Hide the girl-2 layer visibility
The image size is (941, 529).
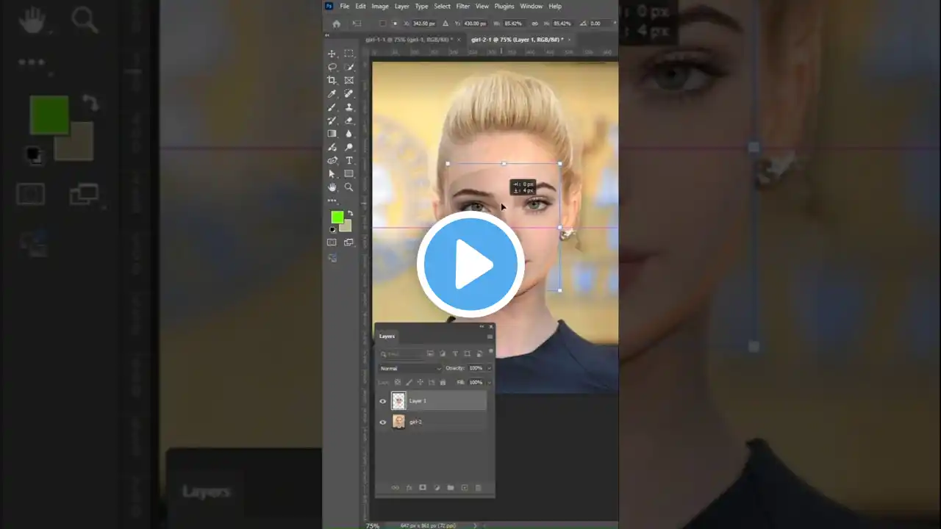click(x=383, y=422)
